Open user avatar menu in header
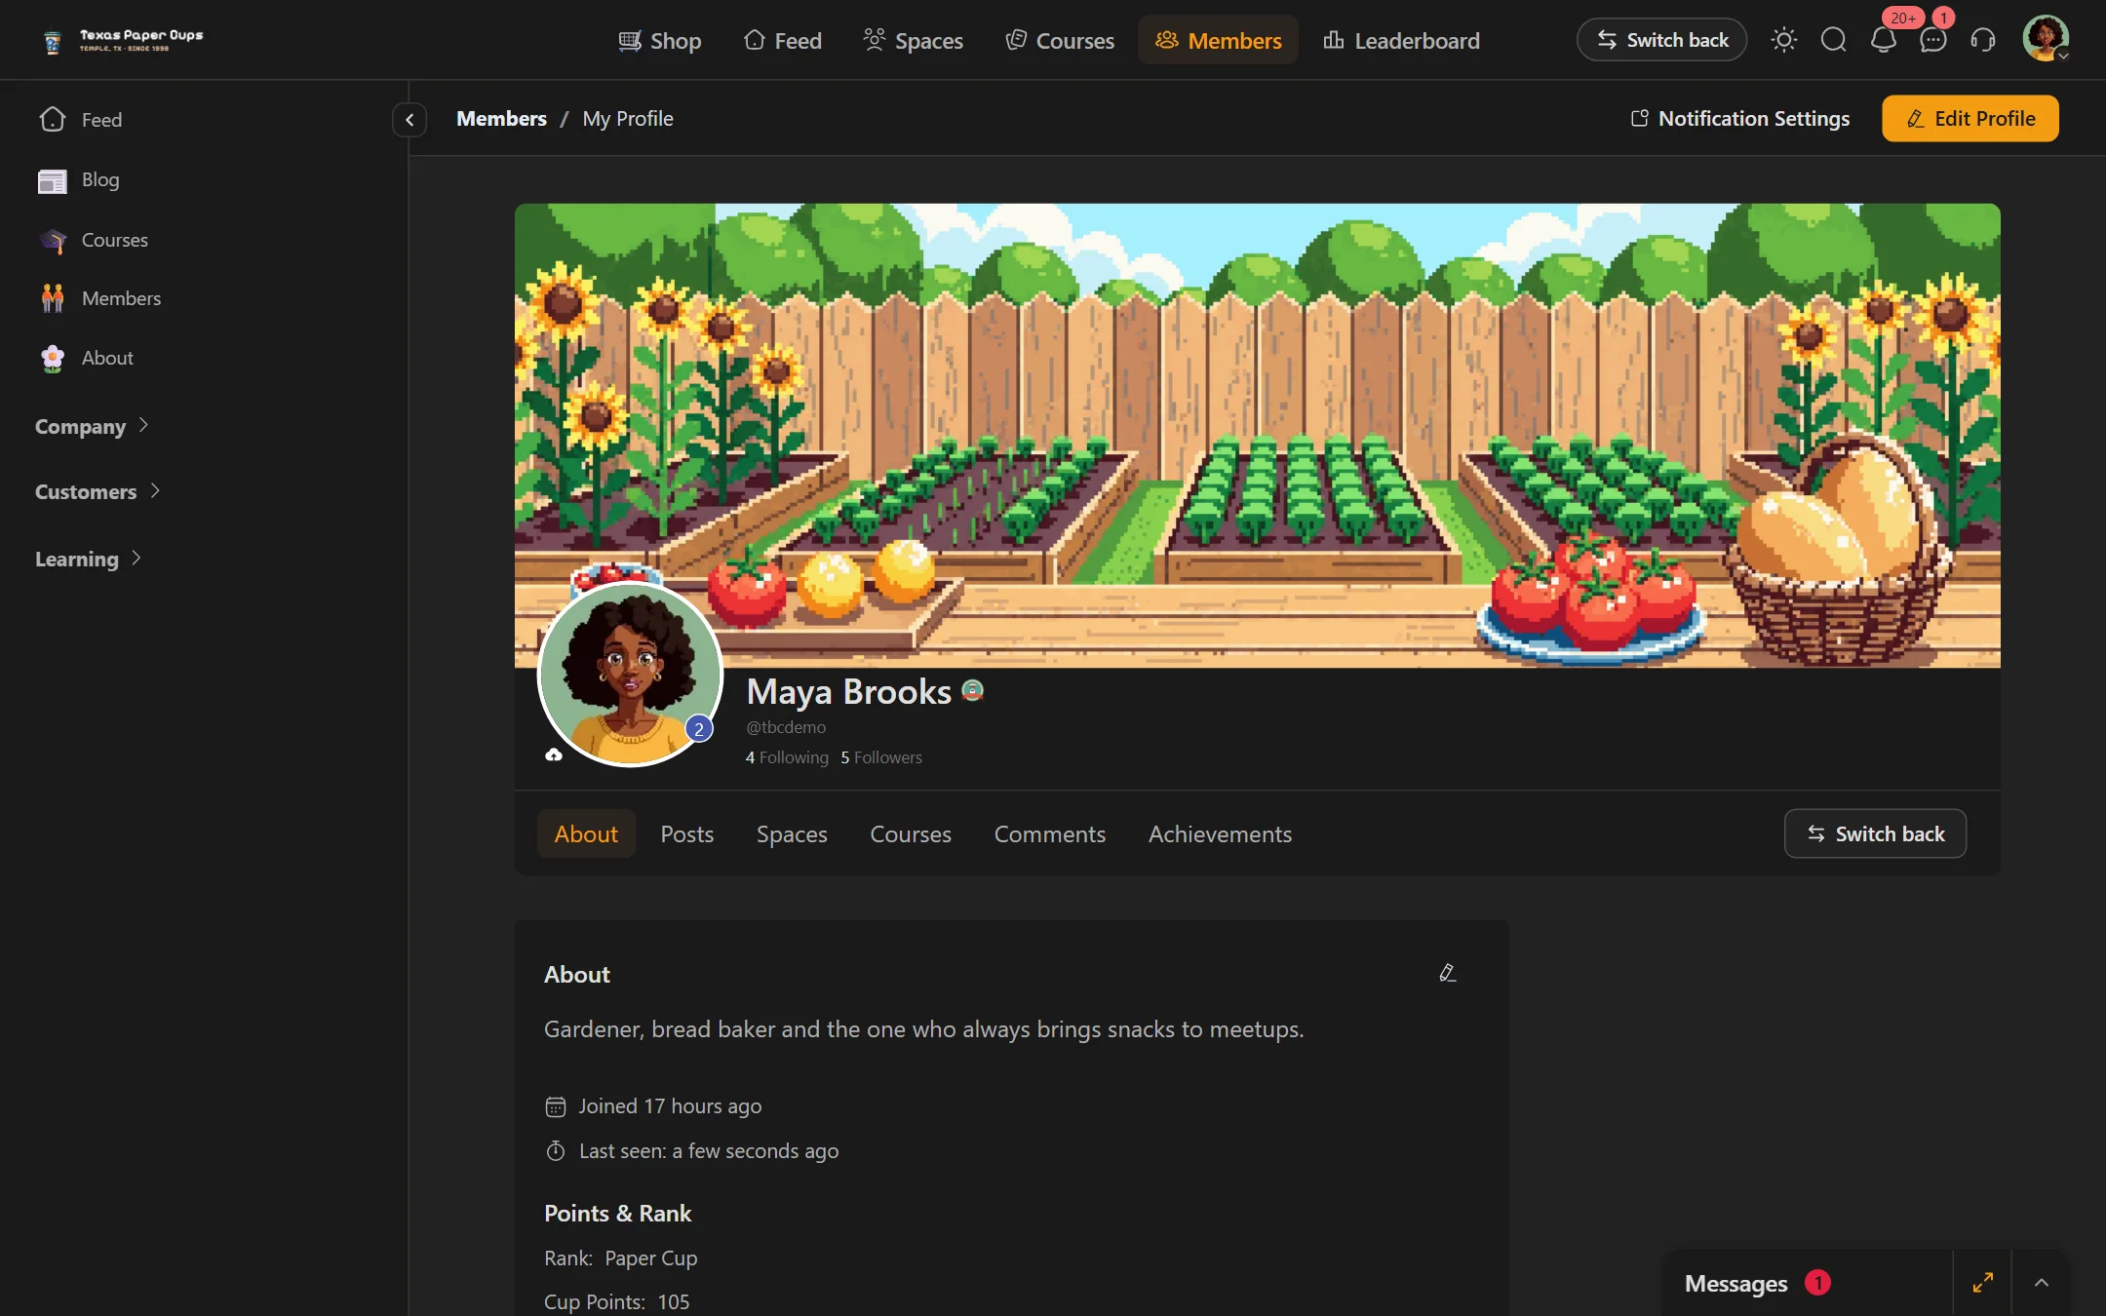This screenshot has width=2106, height=1316. (2045, 38)
